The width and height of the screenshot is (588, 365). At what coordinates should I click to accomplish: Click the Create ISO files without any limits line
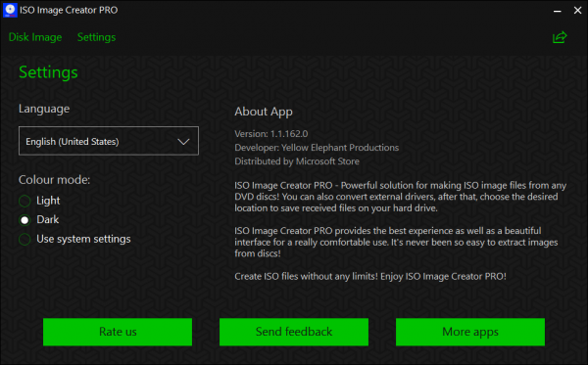pyautogui.click(x=370, y=276)
